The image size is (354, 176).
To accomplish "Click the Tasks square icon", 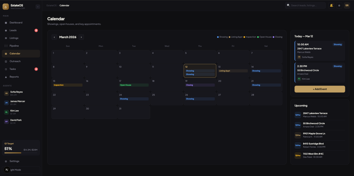I will click(6, 69).
